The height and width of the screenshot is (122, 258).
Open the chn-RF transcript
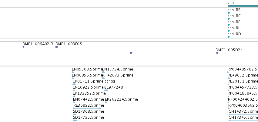tap(243, 25)
